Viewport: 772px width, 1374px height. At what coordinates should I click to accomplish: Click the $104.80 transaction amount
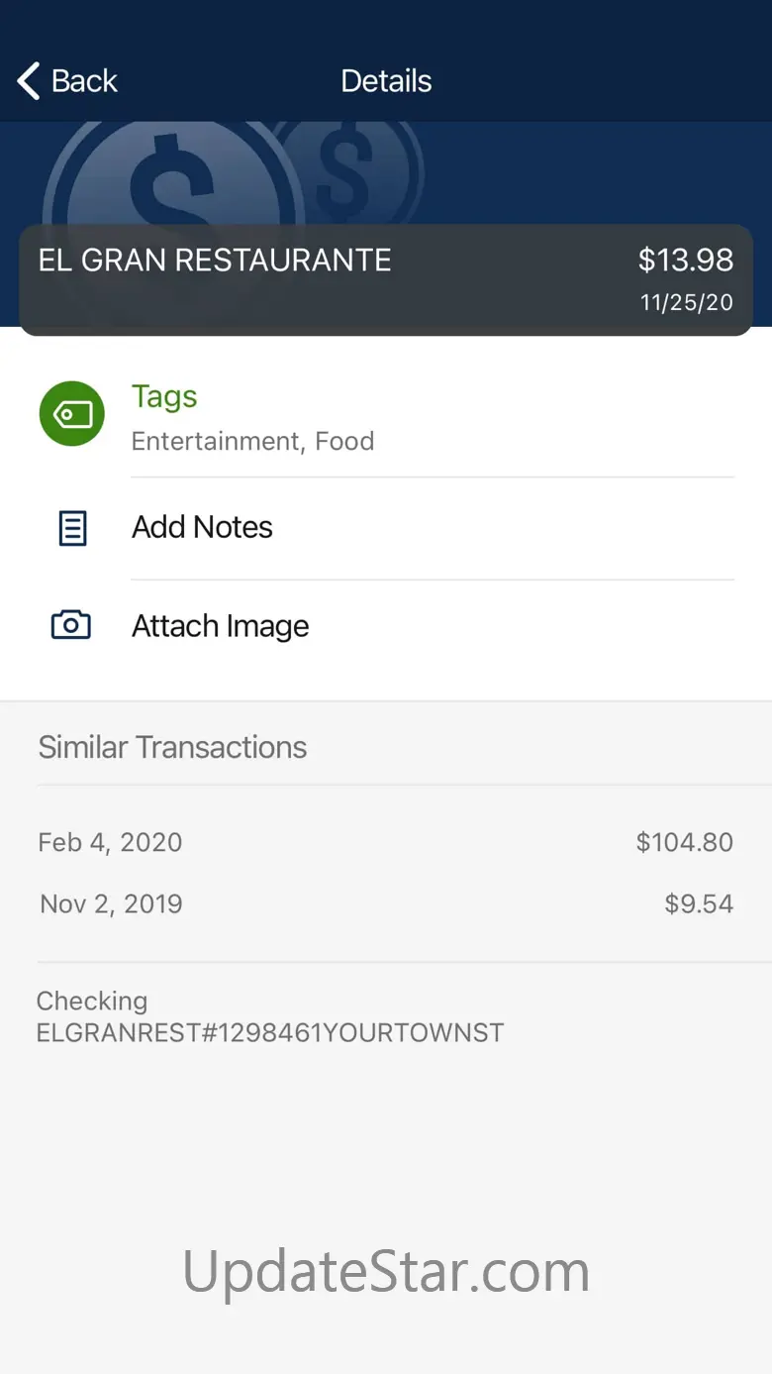[684, 842]
